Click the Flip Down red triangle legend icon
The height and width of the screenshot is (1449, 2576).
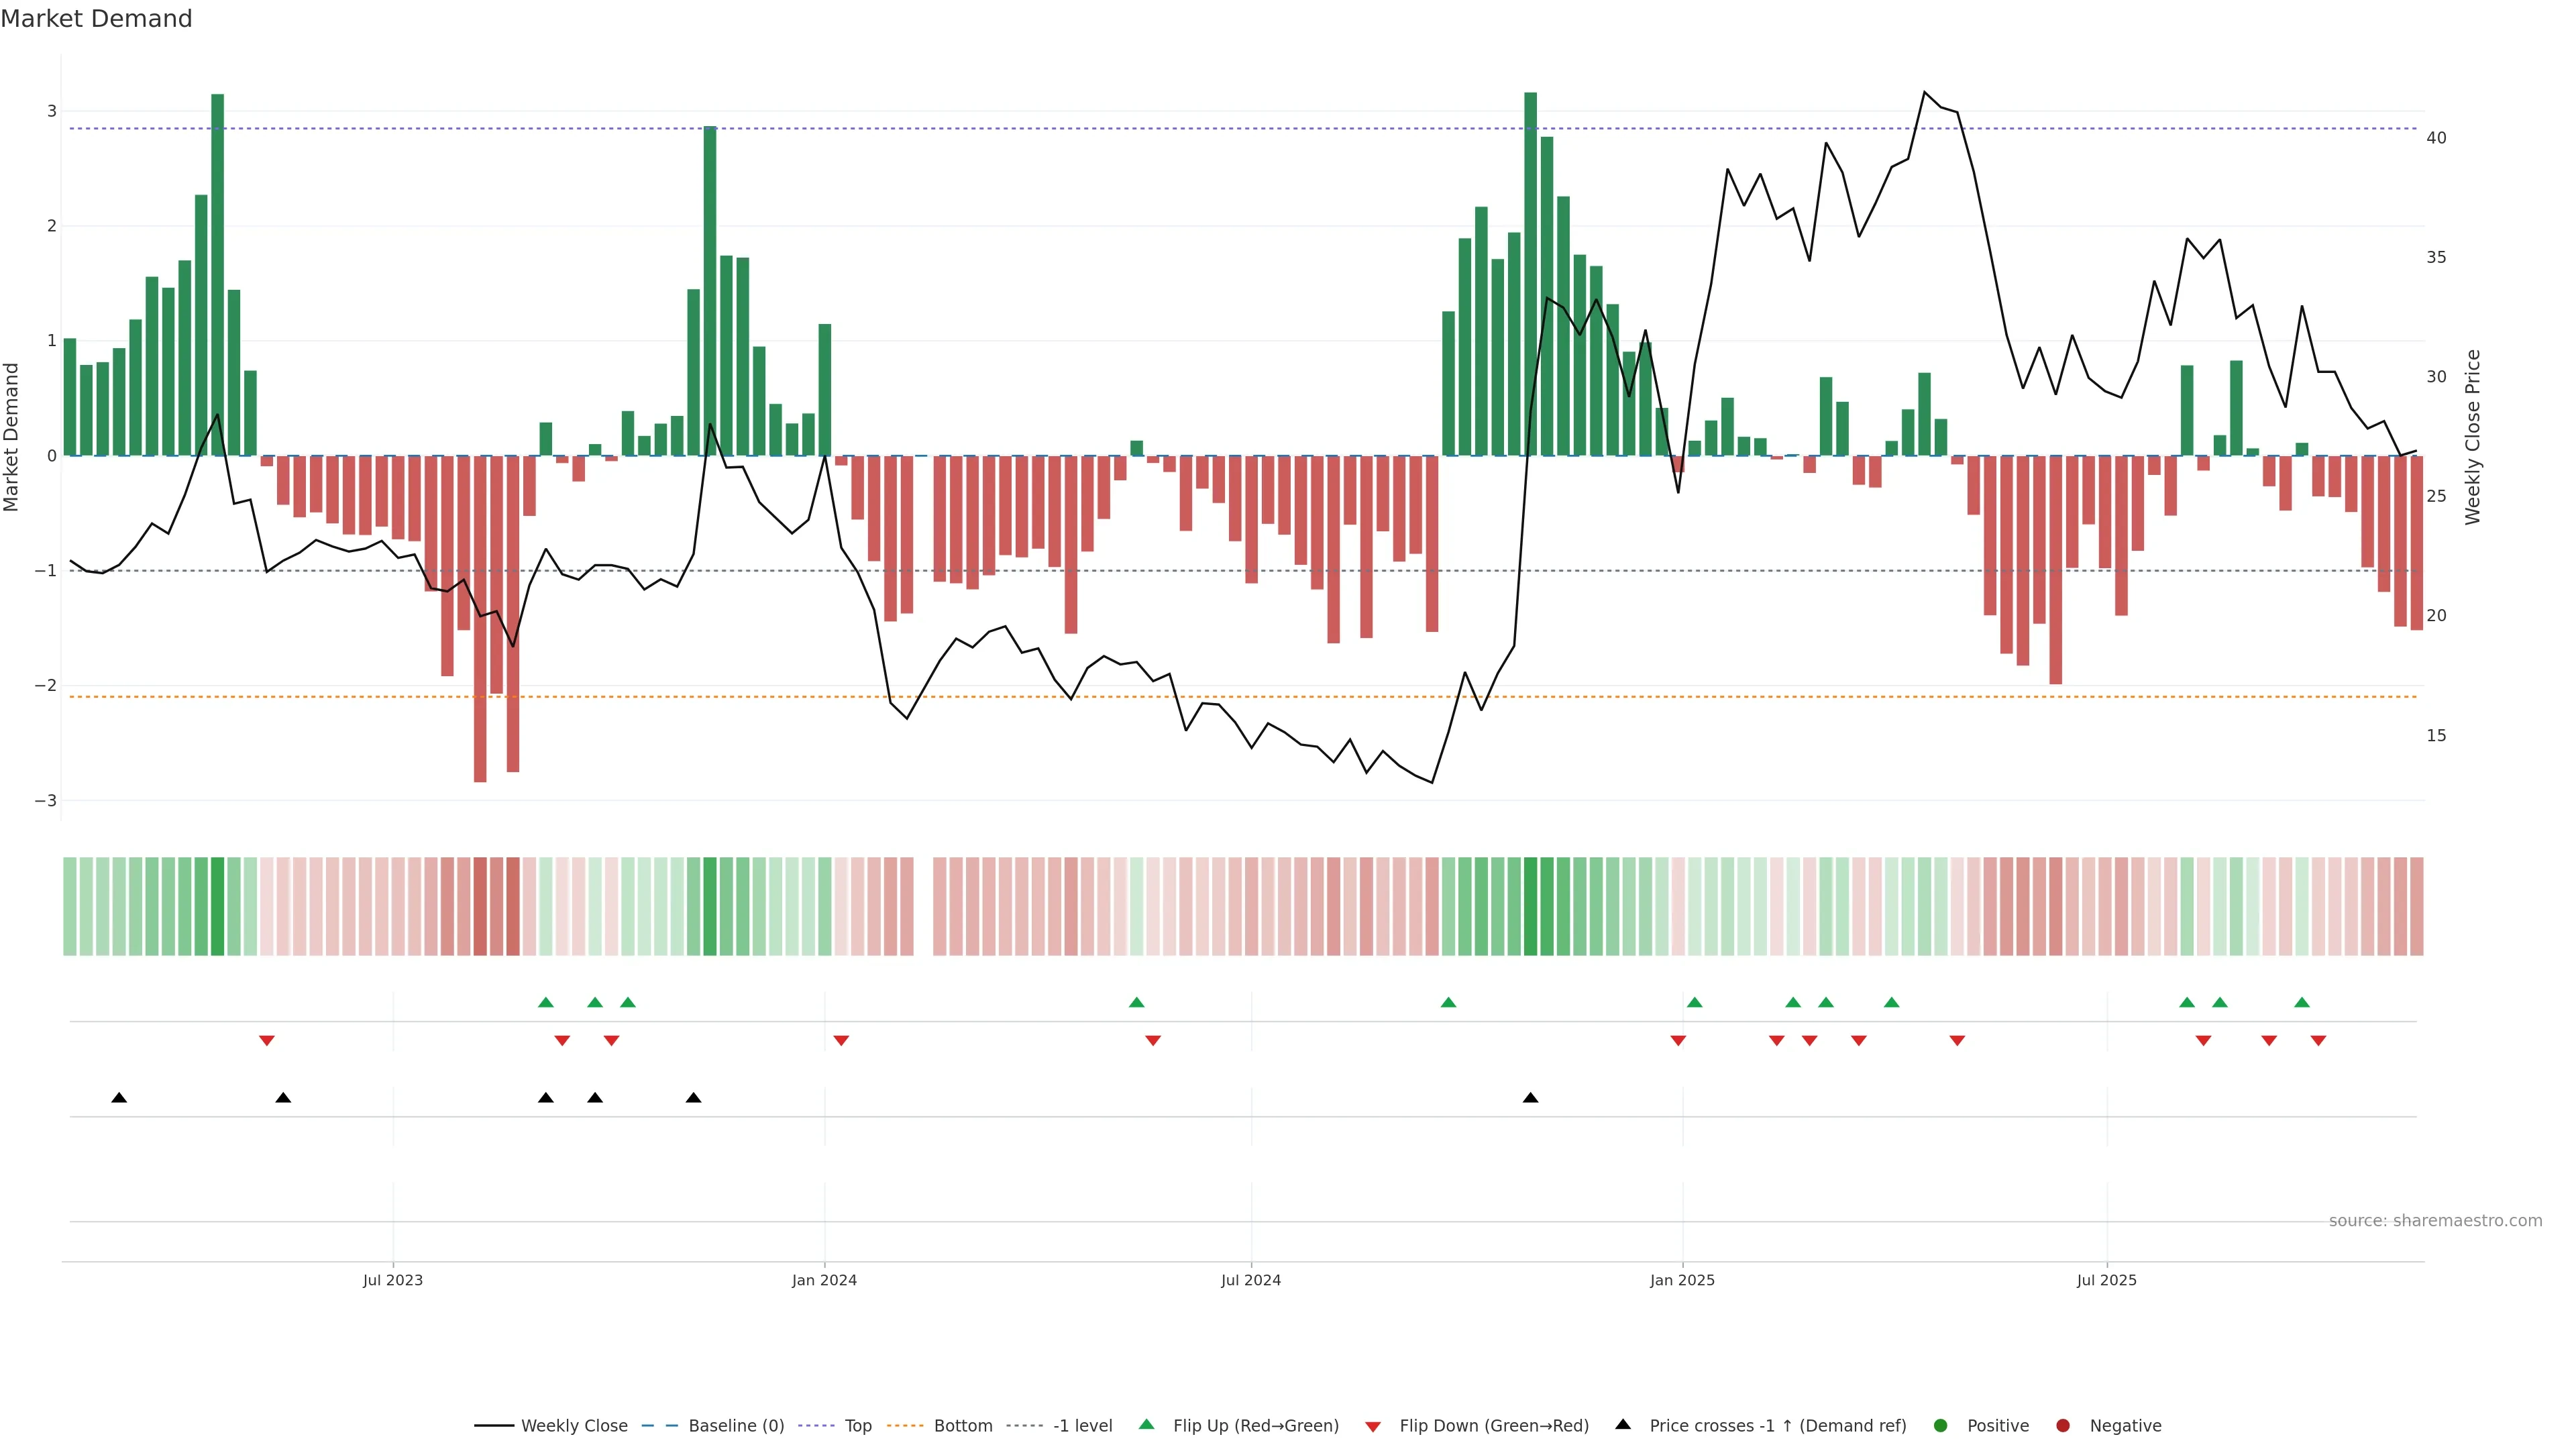point(1373,1426)
